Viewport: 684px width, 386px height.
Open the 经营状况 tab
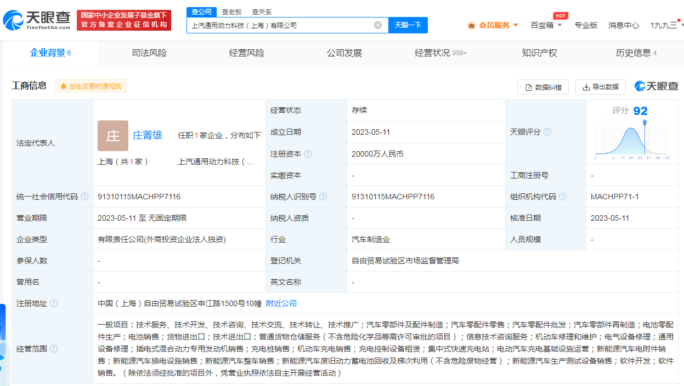441,53
